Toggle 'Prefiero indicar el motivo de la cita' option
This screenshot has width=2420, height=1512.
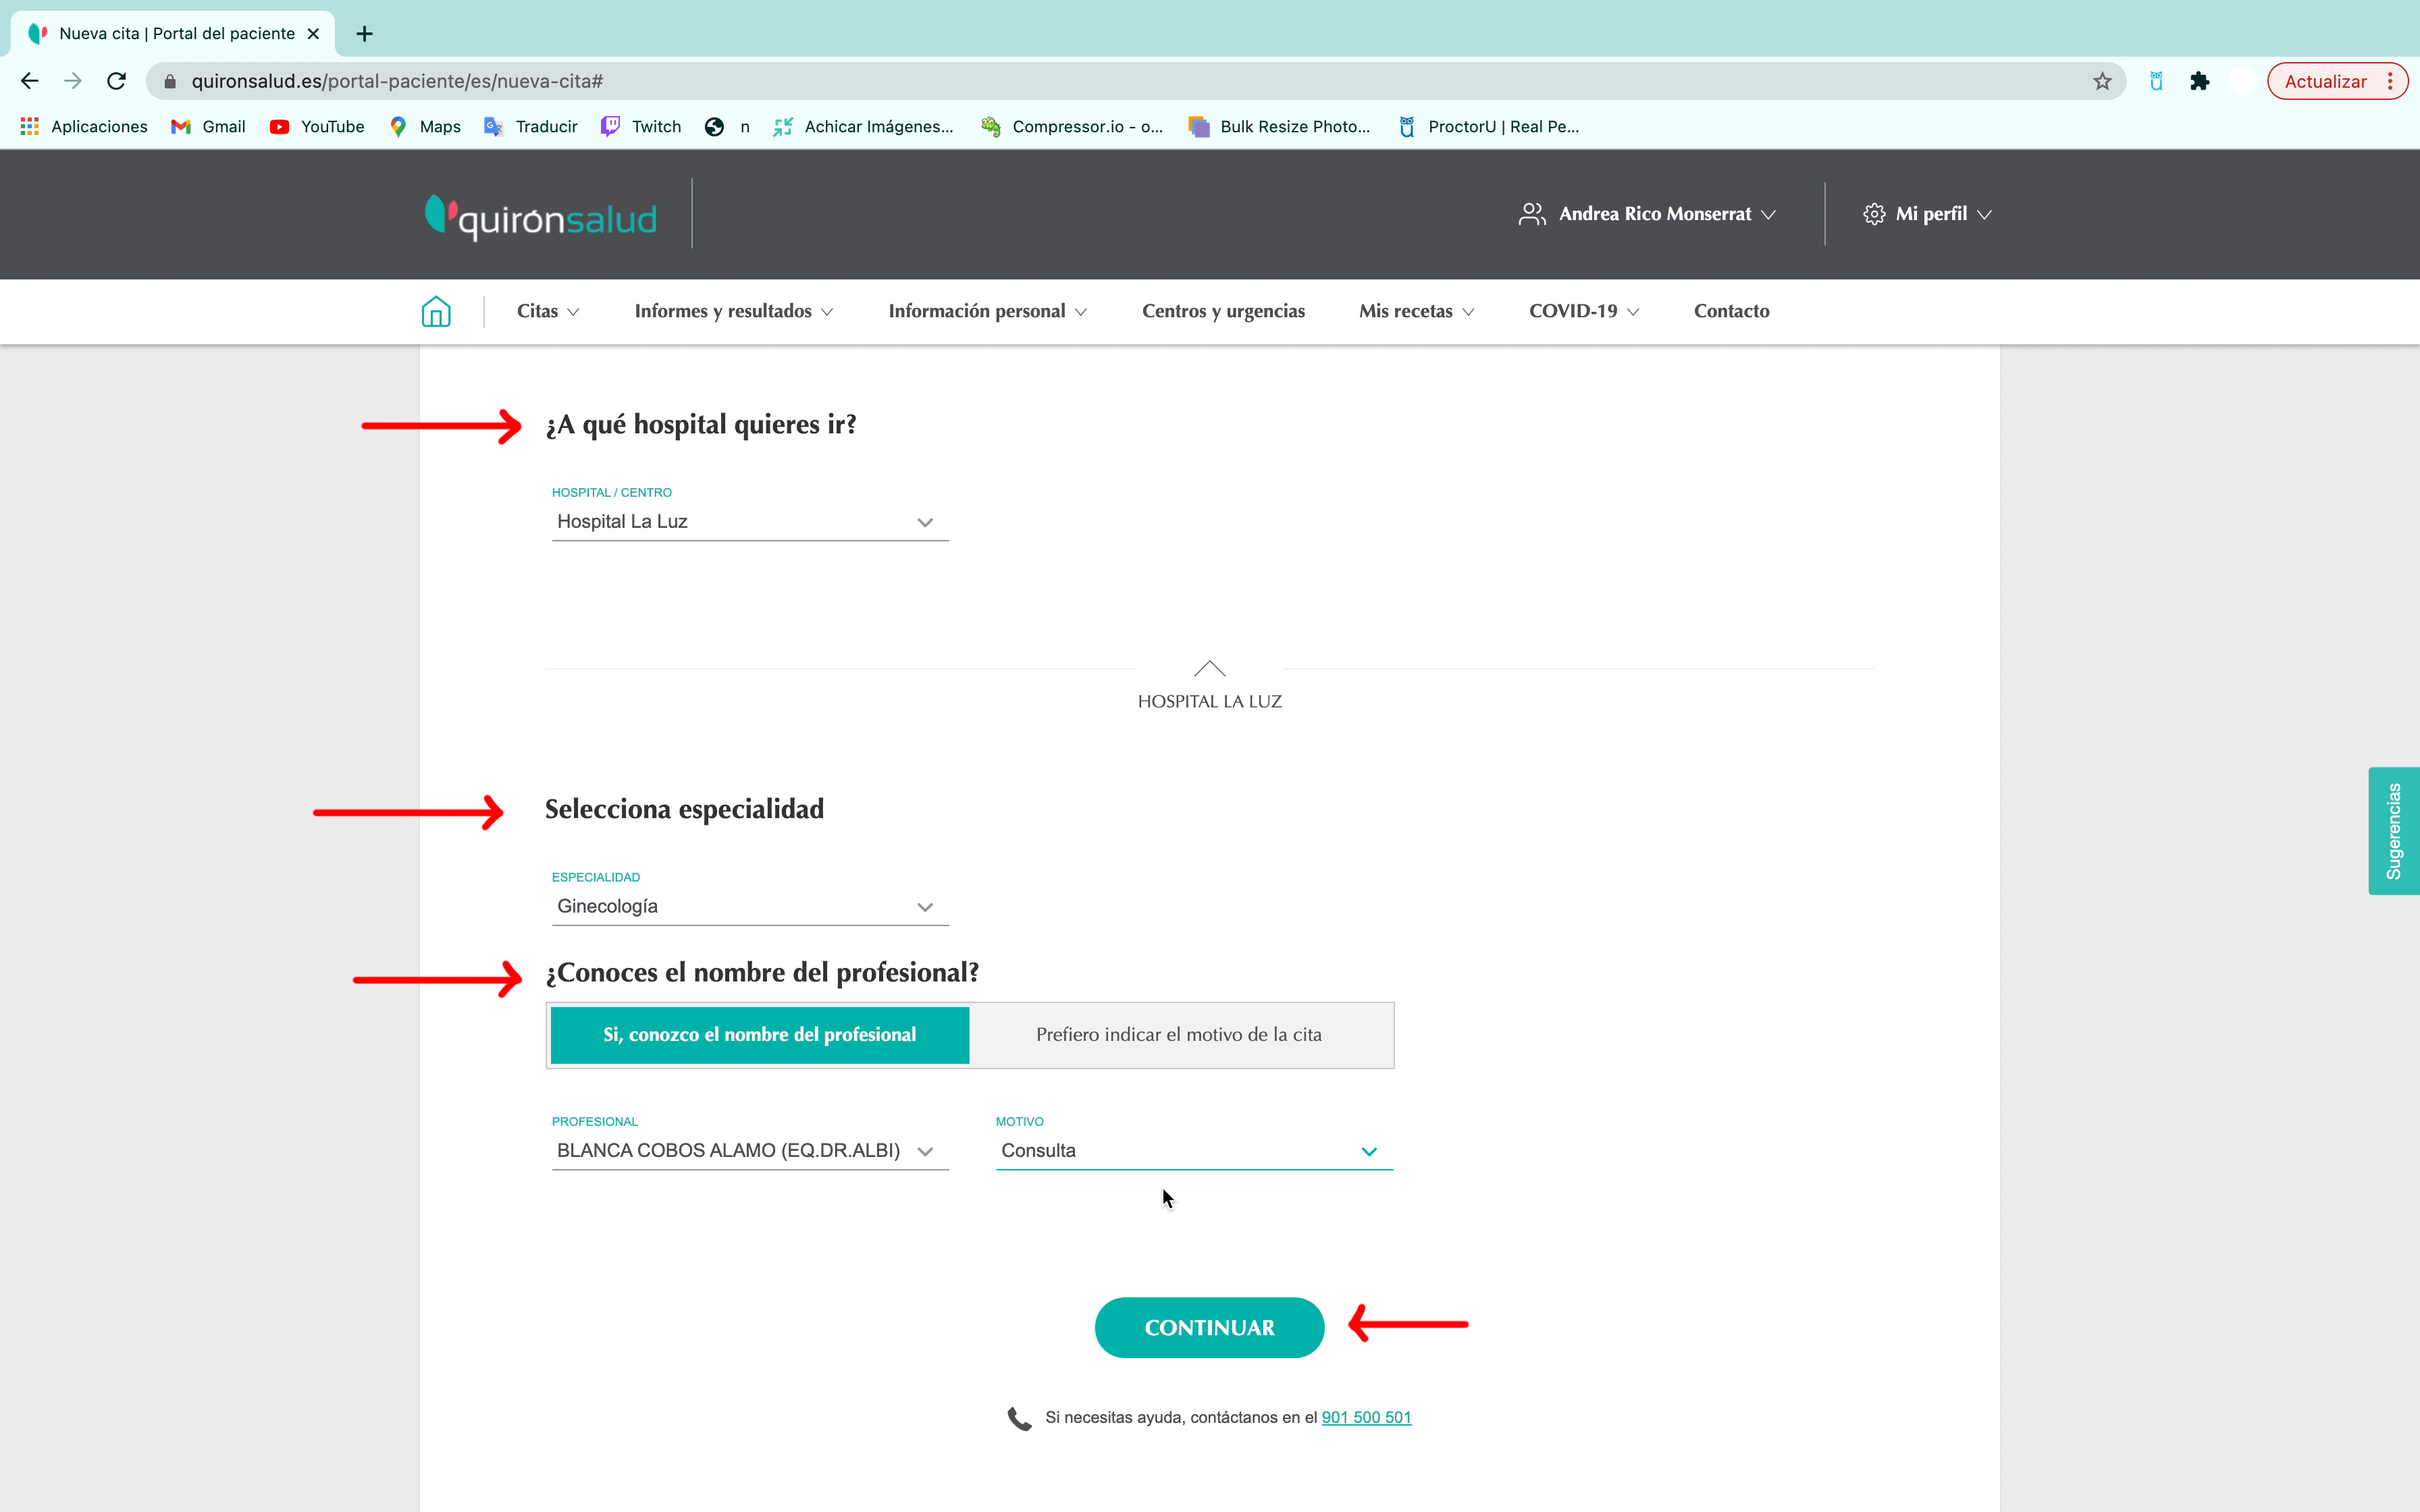coord(1180,1033)
